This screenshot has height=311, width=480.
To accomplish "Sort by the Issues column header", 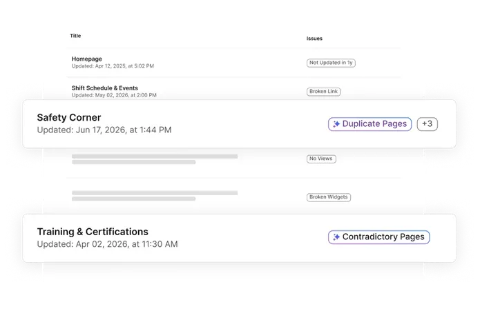I will click(314, 39).
